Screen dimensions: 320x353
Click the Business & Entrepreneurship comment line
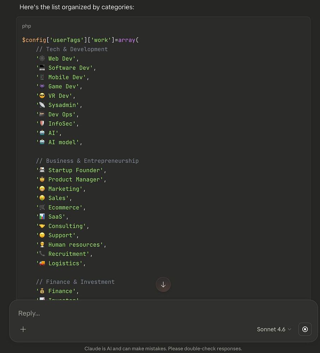87,161
